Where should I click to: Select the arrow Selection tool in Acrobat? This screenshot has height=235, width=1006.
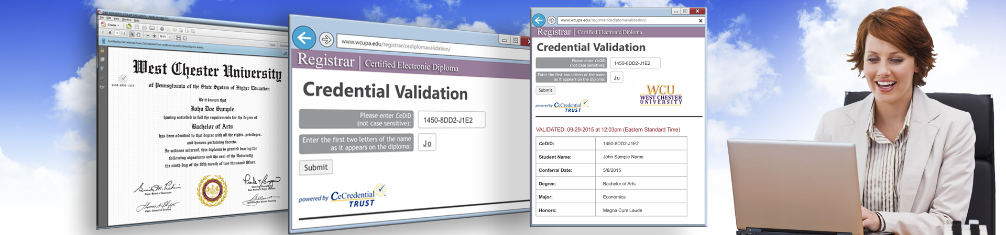tap(132, 34)
